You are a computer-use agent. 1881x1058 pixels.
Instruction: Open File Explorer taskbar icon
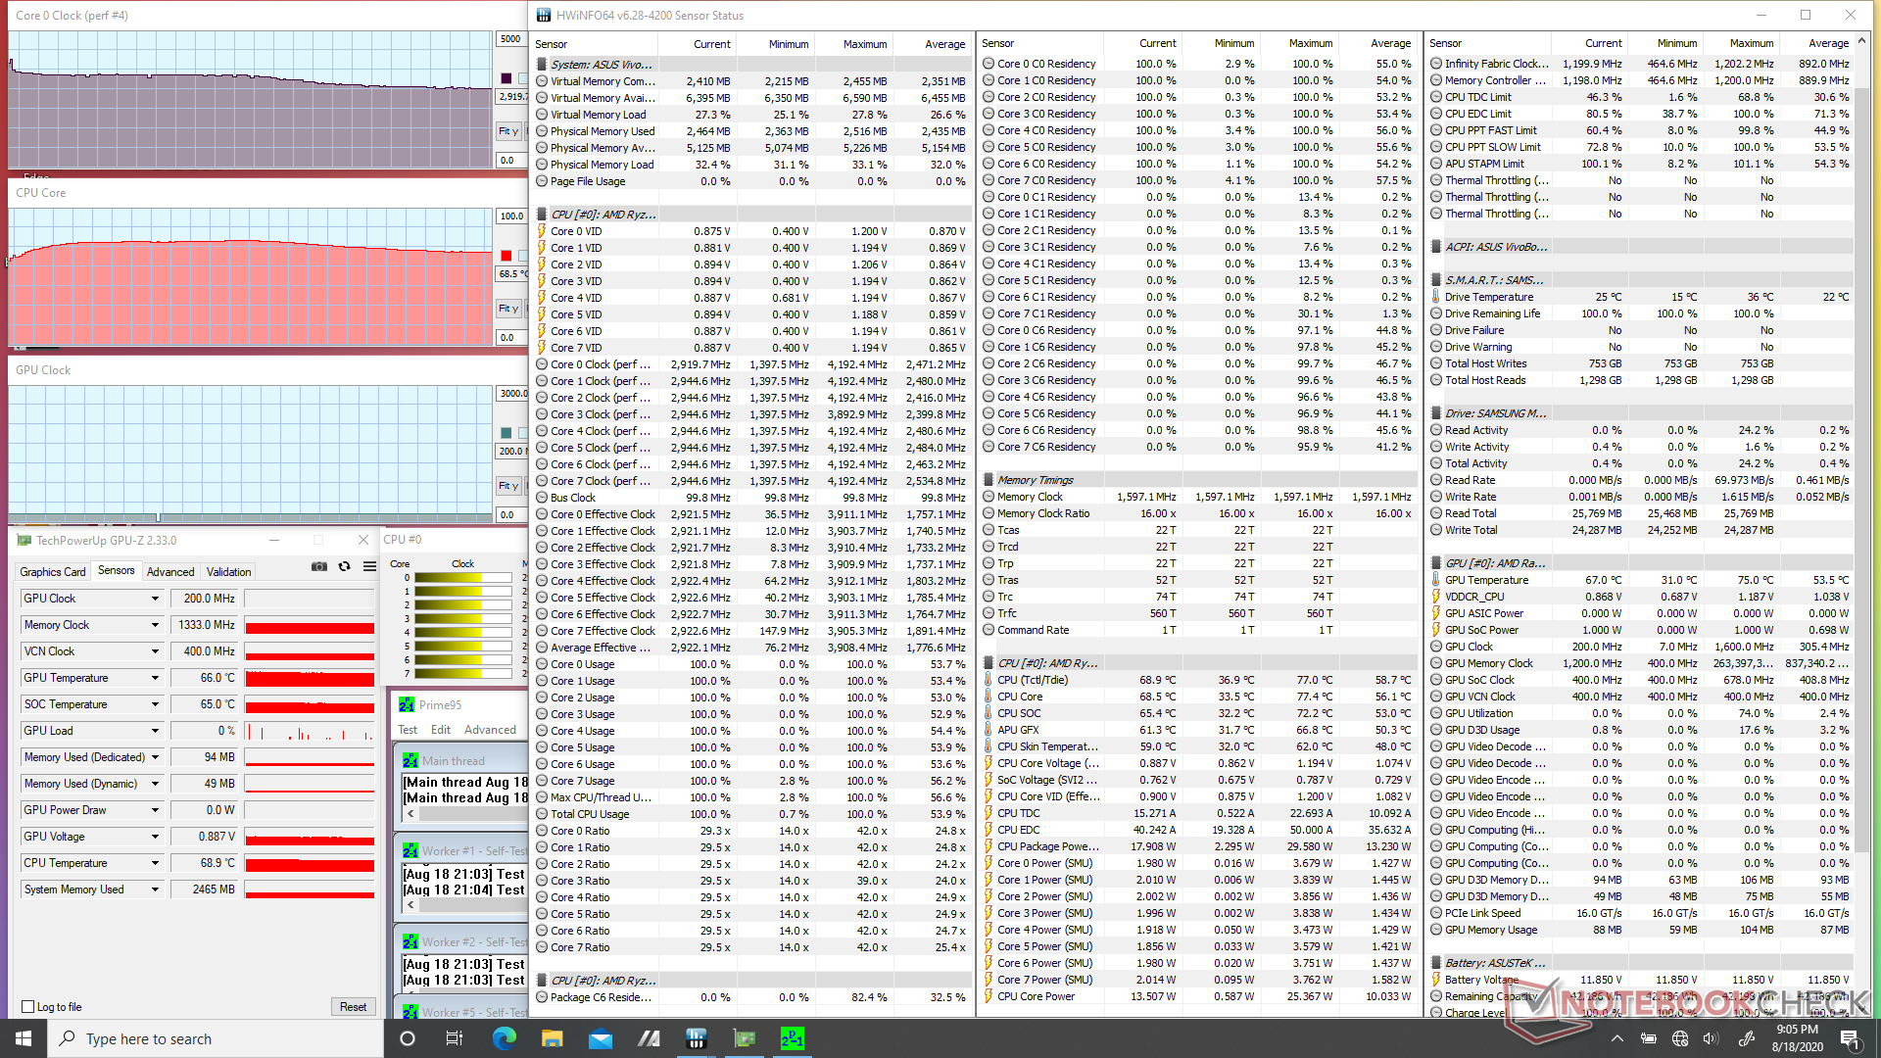click(x=552, y=1038)
